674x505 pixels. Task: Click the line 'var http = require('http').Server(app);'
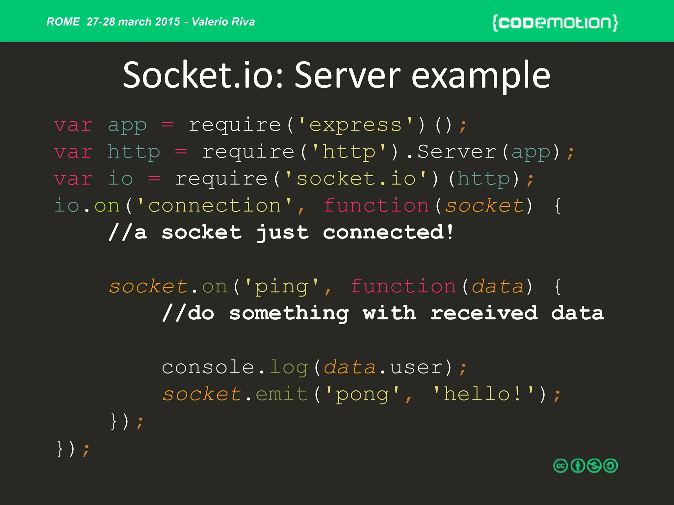point(314,152)
